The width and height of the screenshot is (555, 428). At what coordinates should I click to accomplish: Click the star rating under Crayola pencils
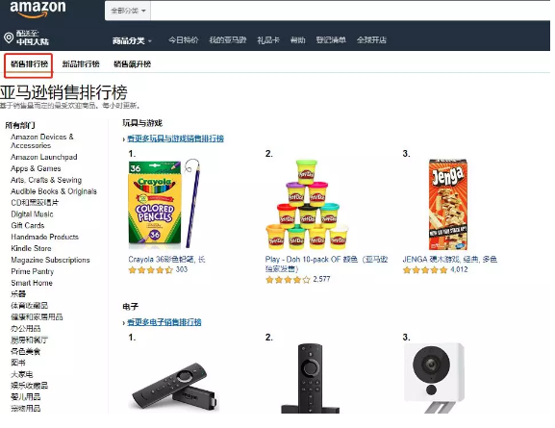click(150, 270)
